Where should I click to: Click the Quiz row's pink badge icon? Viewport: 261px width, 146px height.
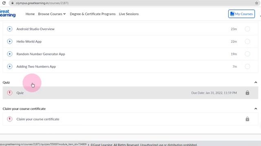pos(10,93)
